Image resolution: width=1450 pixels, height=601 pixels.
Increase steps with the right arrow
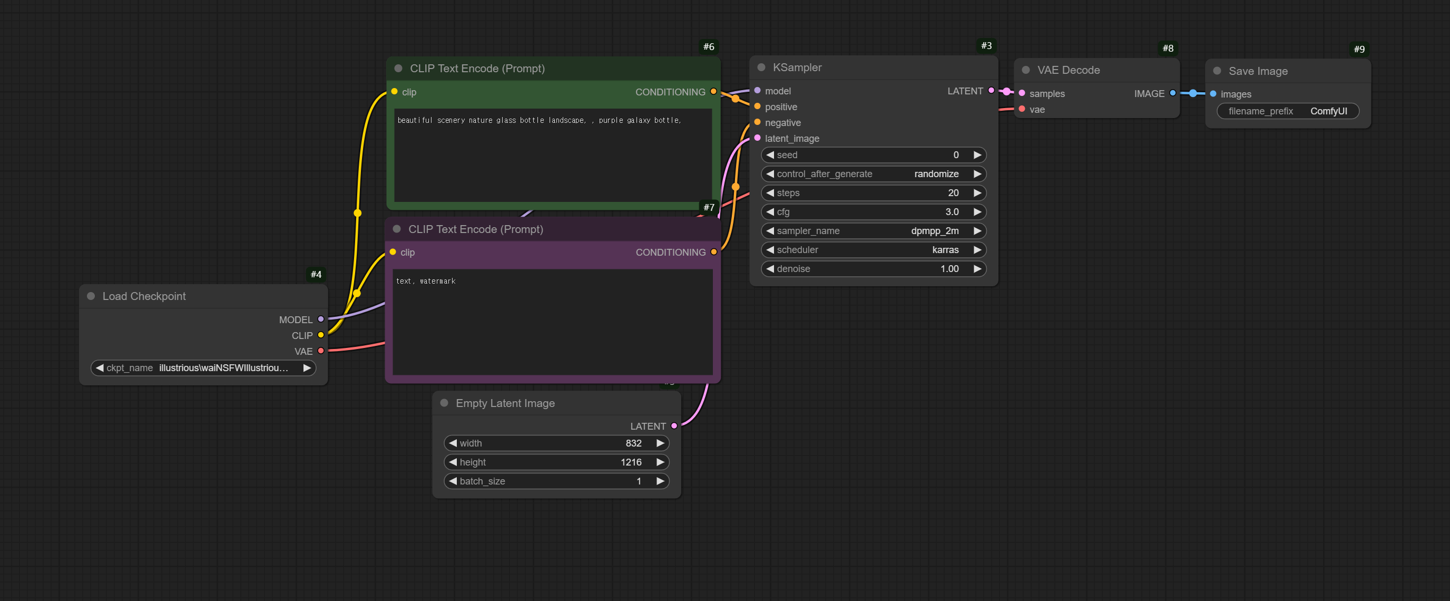pos(977,193)
